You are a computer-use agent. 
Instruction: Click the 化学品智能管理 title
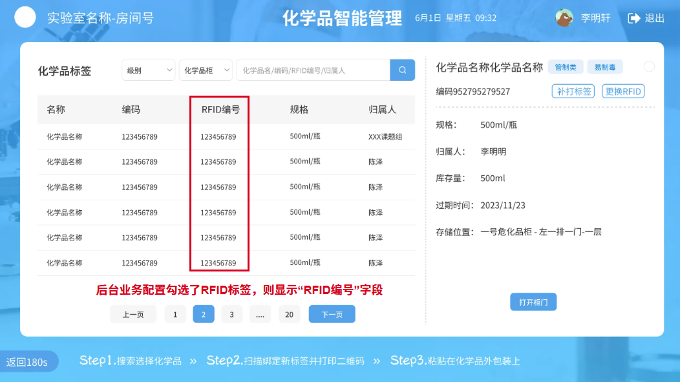pyautogui.click(x=342, y=18)
